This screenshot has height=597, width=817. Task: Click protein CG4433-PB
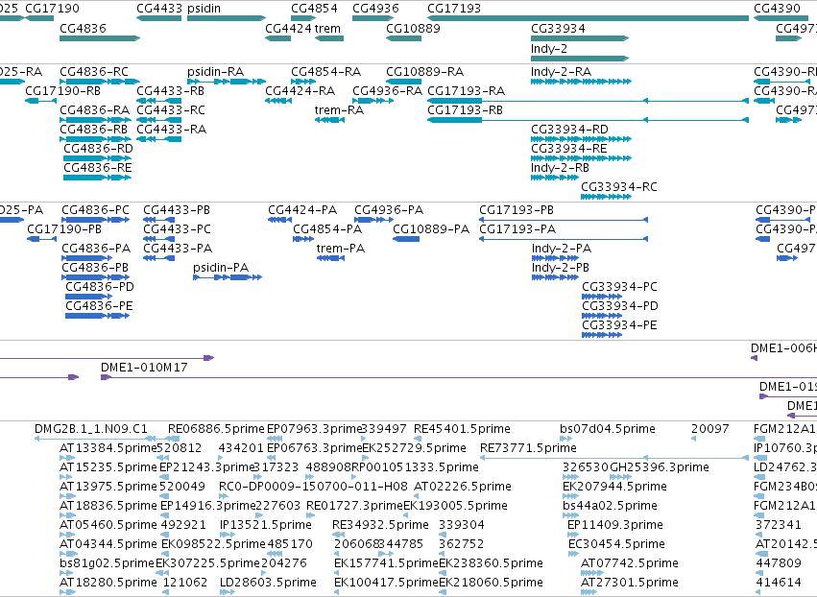click(159, 221)
